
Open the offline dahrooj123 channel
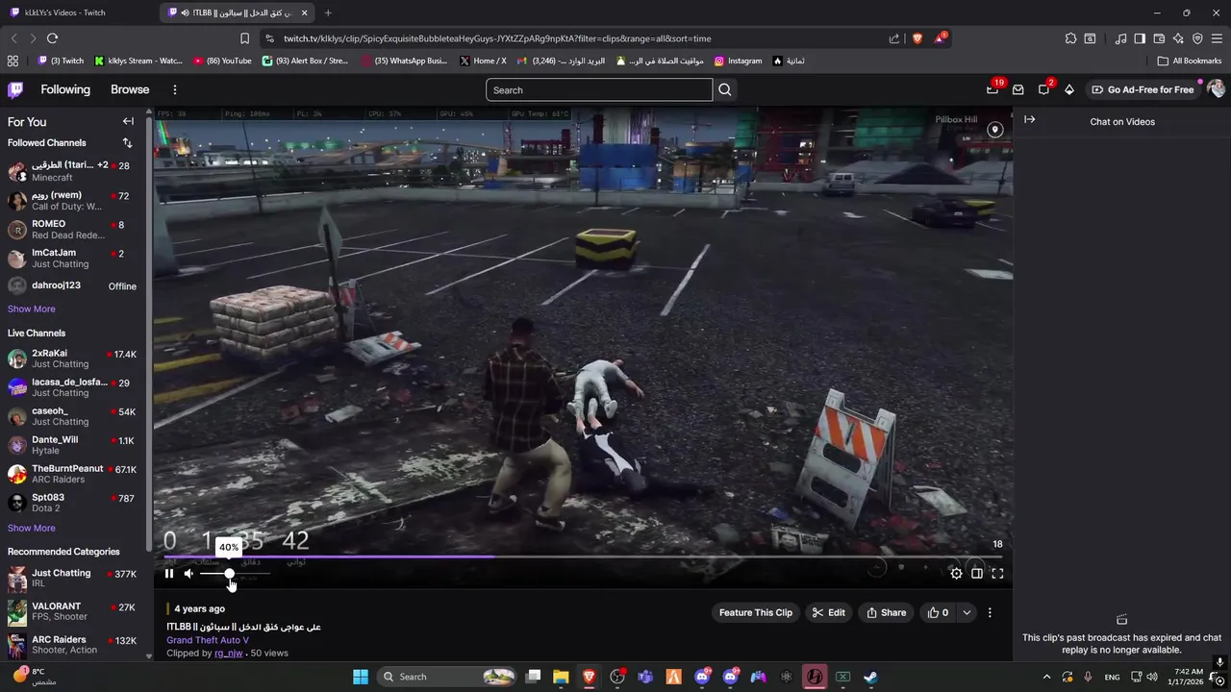(x=73, y=286)
